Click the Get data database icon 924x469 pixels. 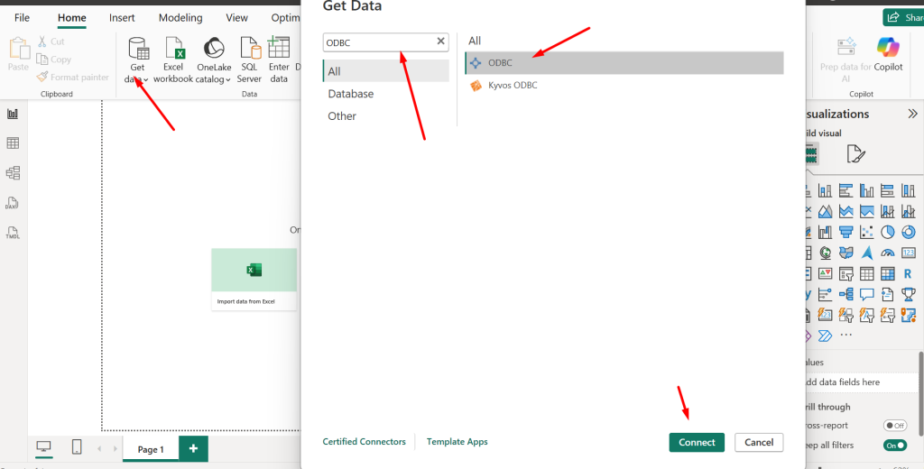[139, 49]
